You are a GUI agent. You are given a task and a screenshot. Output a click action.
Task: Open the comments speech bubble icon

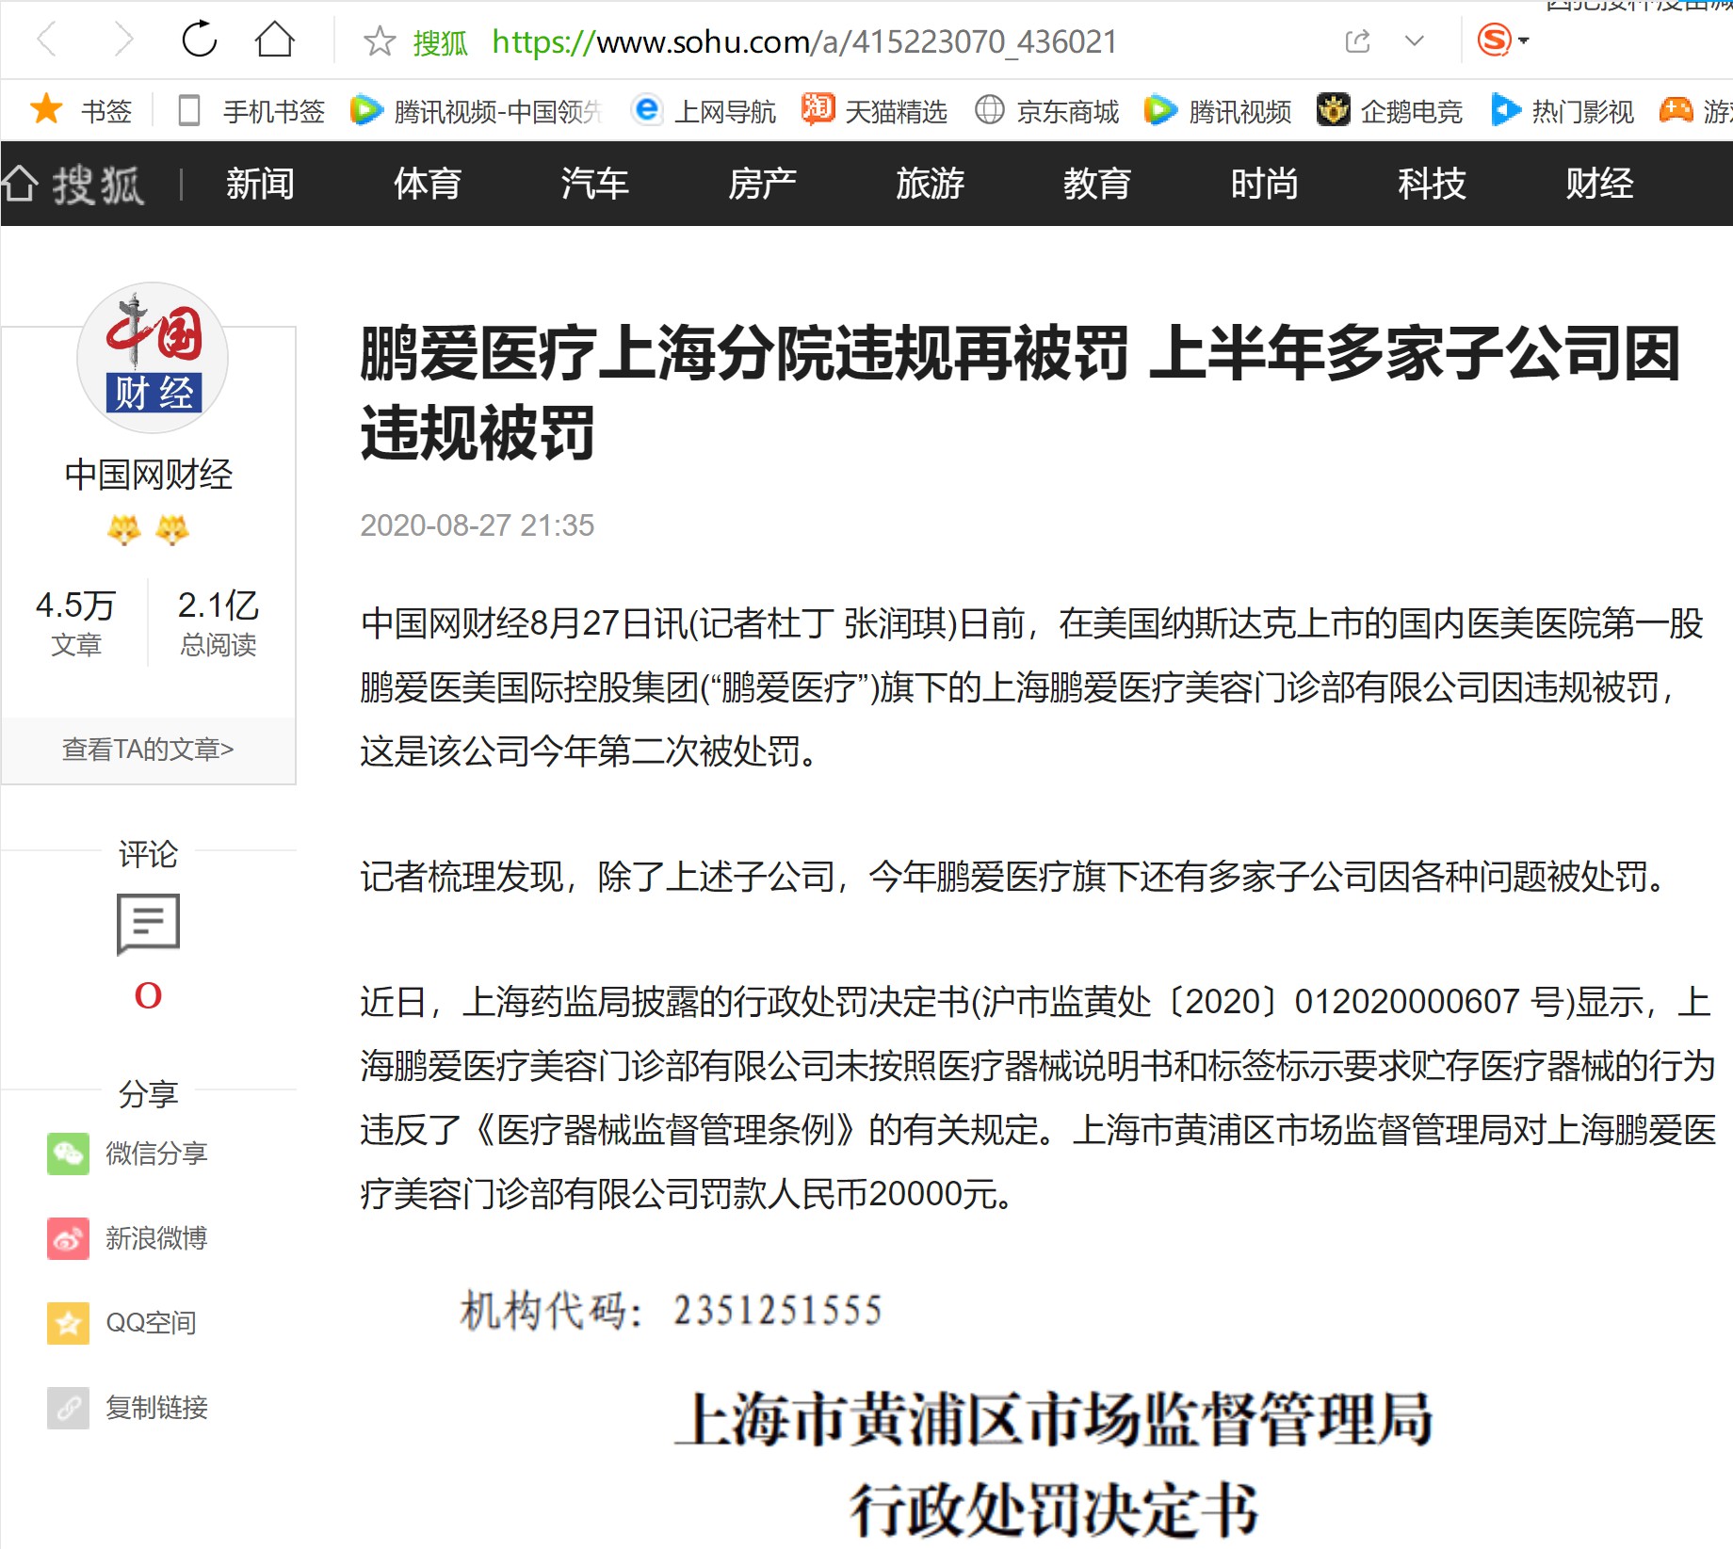click(148, 925)
